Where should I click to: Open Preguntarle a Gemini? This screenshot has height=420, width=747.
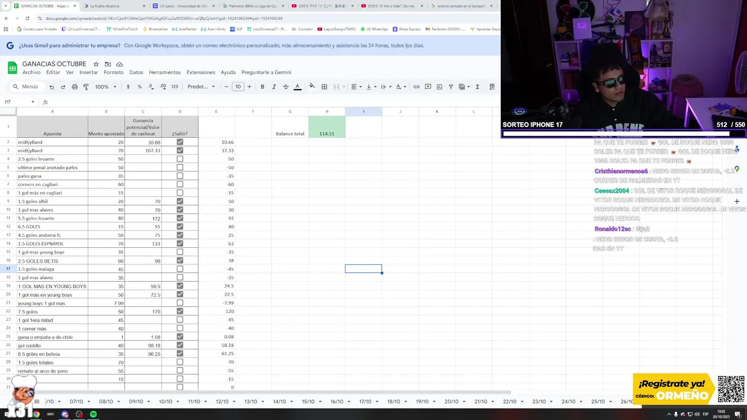coord(266,72)
